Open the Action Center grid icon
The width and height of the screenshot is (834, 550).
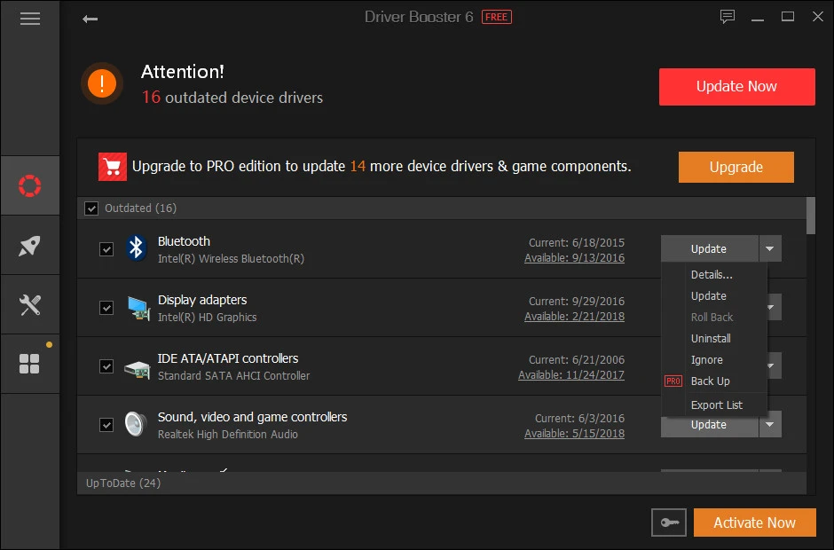pyautogui.click(x=30, y=364)
